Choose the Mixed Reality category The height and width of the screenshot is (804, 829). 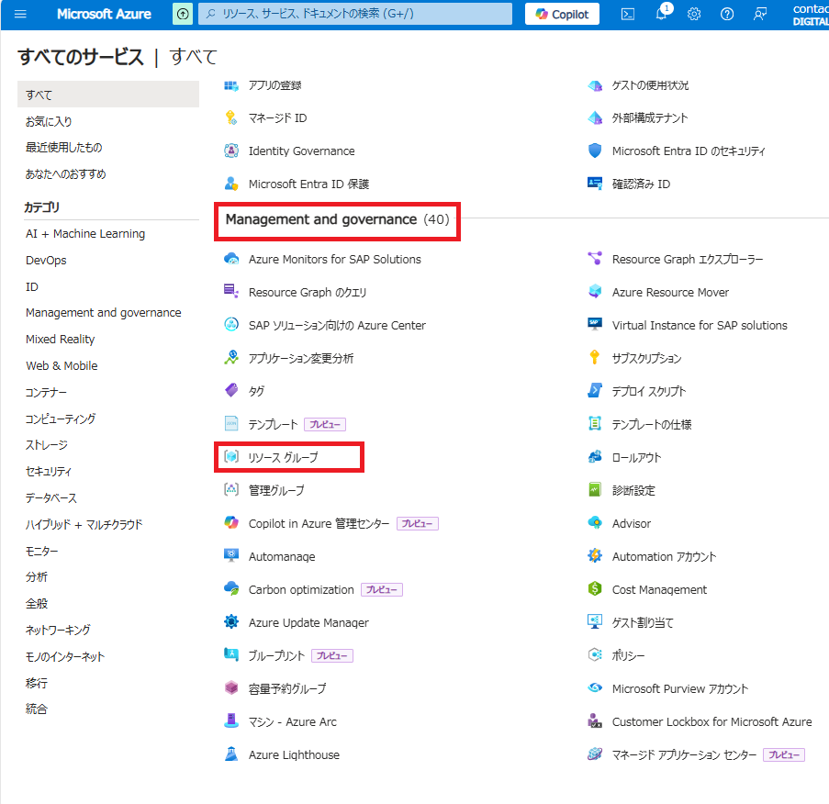61,340
